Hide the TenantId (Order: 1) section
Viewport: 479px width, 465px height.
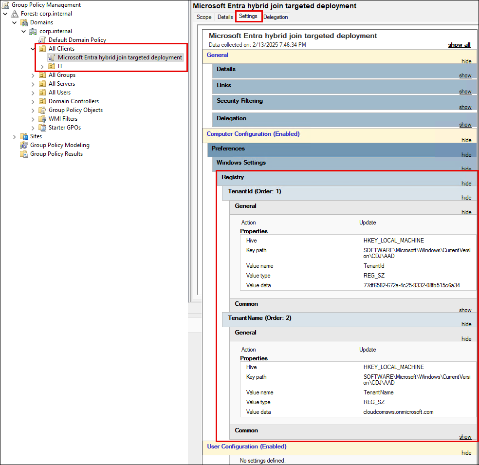tap(466, 198)
